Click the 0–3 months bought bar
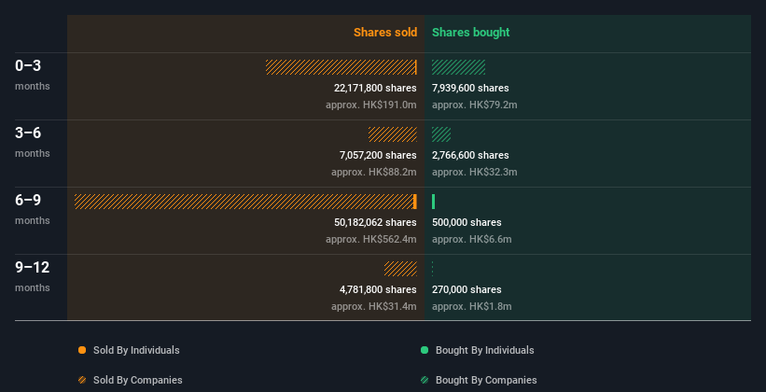Viewport: 766px width, 392px height. tap(458, 67)
